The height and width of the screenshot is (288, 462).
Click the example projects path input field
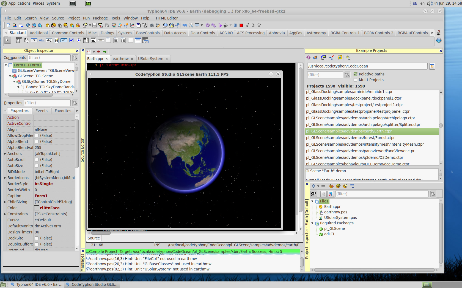coord(367,66)
